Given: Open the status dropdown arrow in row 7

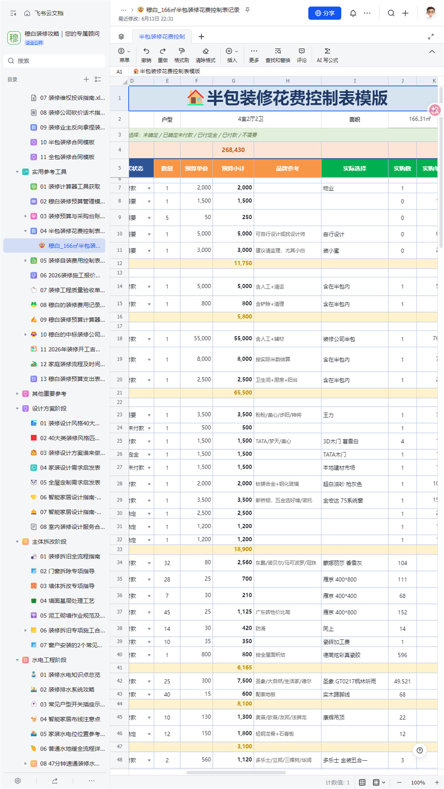Looking at the screenshot, I should pyautogui.click(x=149, y=188).
